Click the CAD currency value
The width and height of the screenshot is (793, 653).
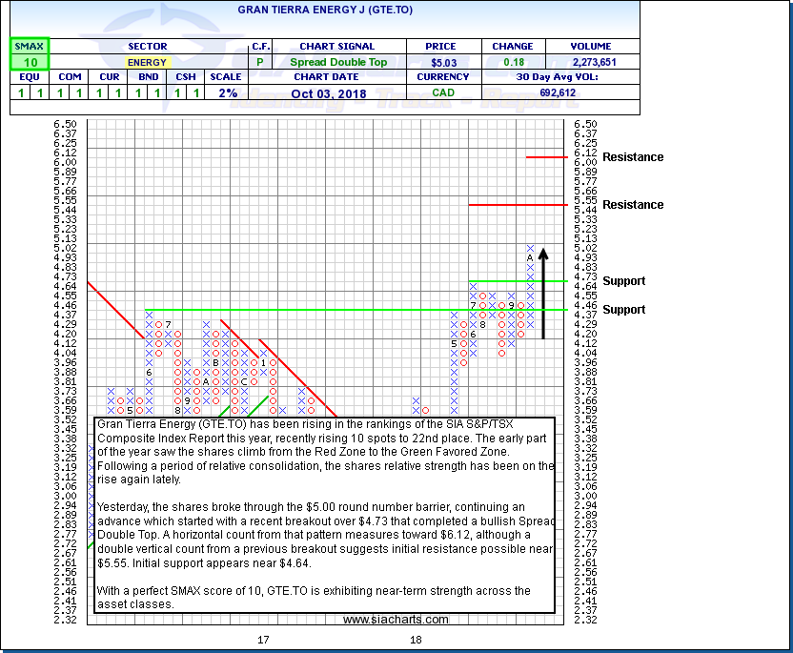tap(444, 92)
